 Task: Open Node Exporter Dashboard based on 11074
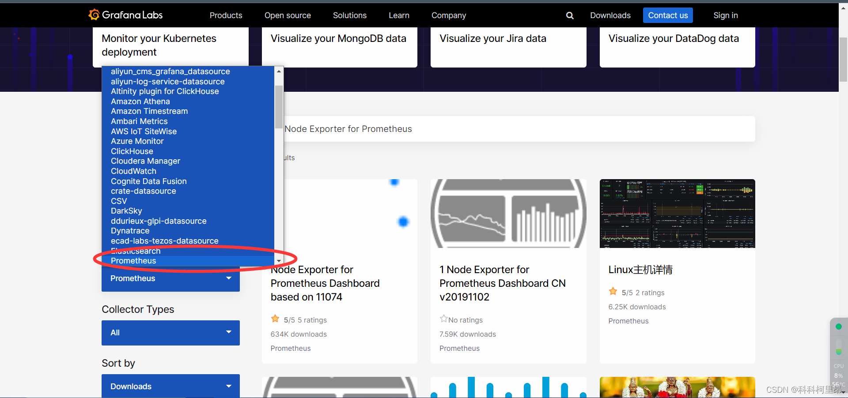click(325, 283)
